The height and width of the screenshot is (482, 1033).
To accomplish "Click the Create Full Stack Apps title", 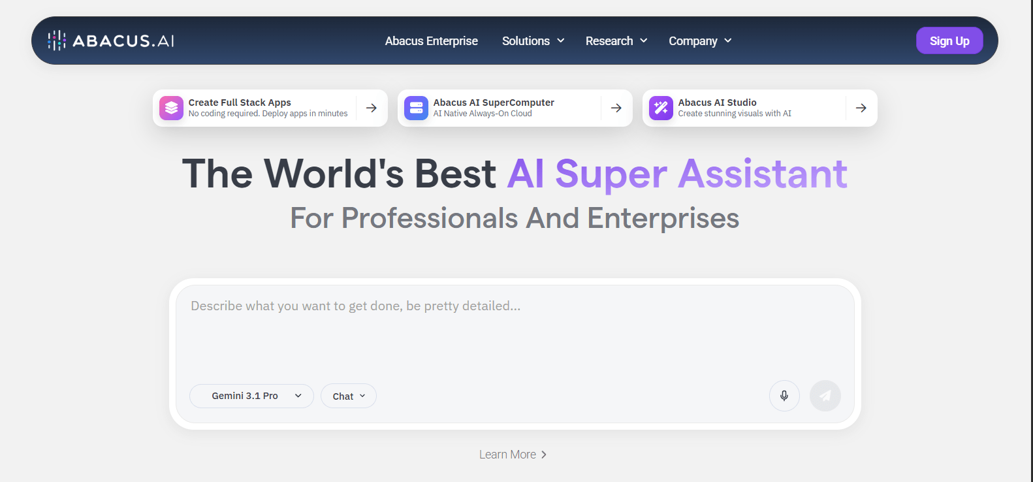I will [x=240, y=103].
